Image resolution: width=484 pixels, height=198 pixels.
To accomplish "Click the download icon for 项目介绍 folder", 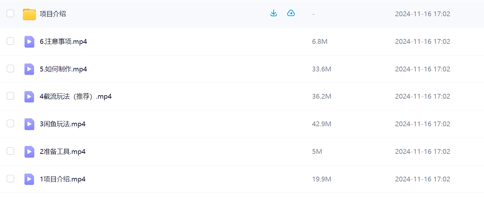I will 274,13.
